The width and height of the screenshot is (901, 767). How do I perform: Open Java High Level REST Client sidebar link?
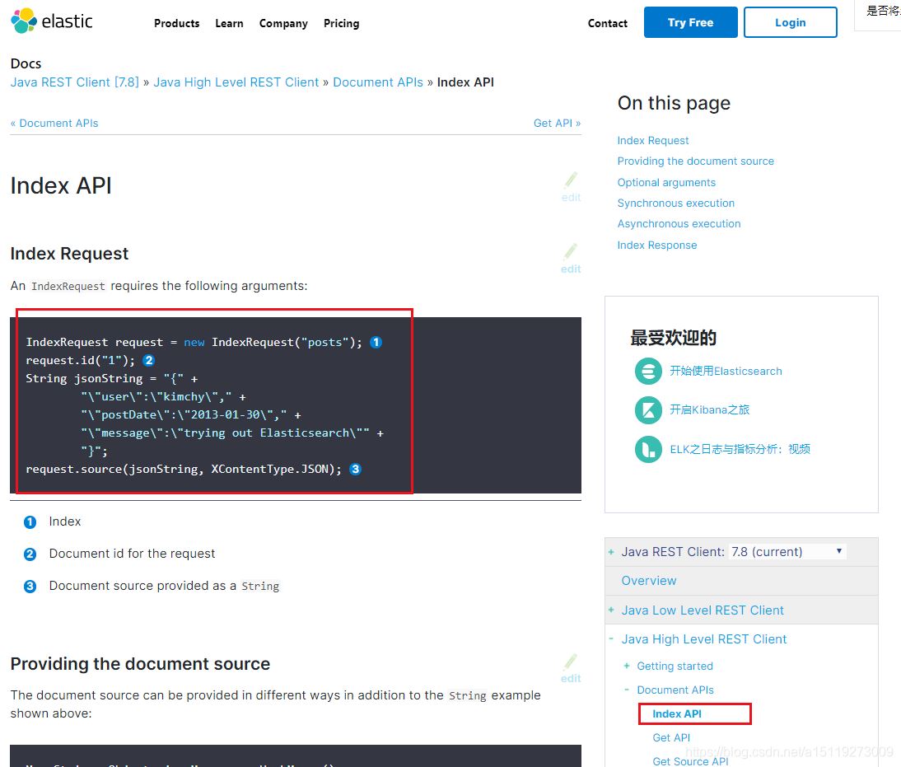point(704,638)
